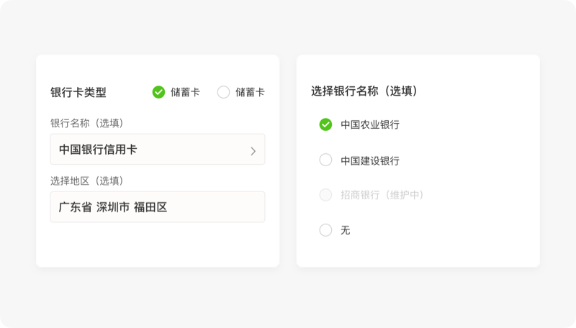Select the unchecked second 储蓄卡 radio circle
The width and height of the screenshot is (576, 328).
[x=223, y=92]
